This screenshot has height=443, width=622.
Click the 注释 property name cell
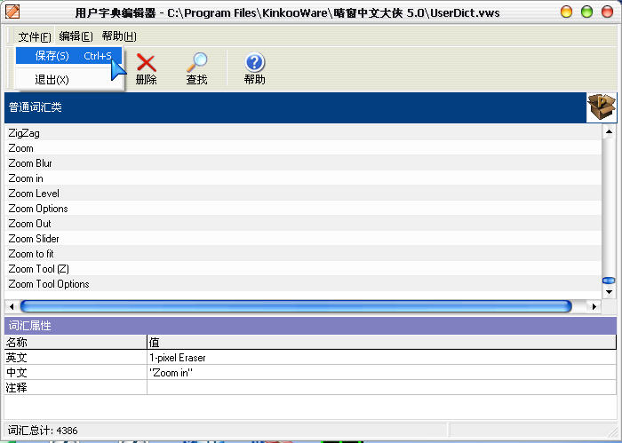(x=76, y=388)
